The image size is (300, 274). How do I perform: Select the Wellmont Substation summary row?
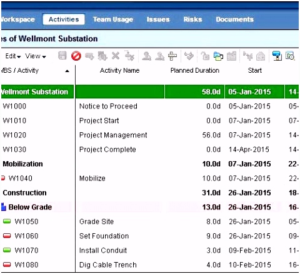pos(150,92)
